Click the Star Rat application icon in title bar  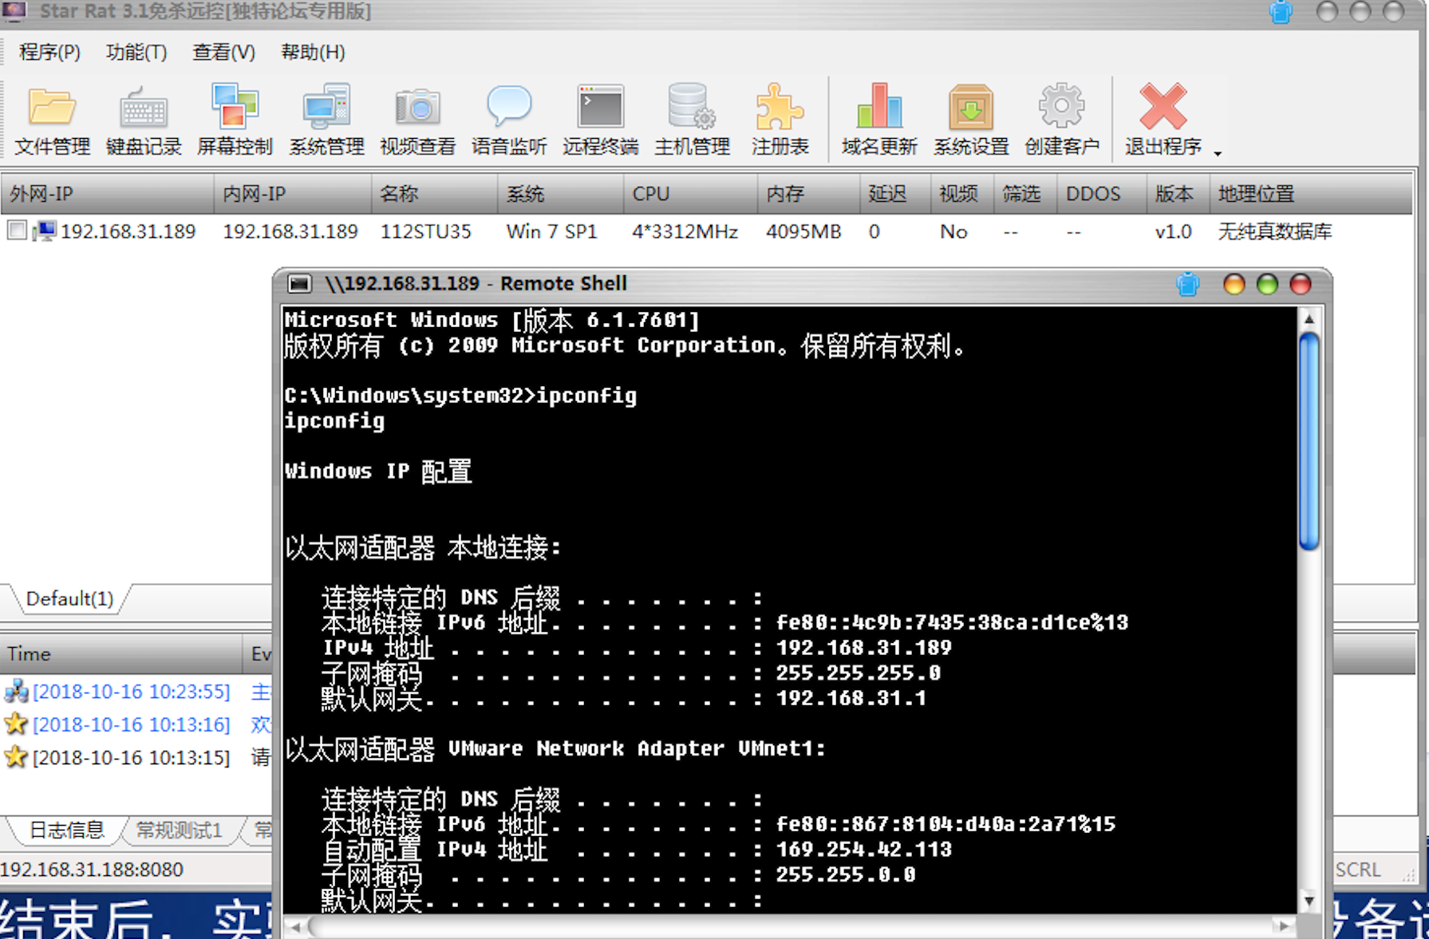14,10
